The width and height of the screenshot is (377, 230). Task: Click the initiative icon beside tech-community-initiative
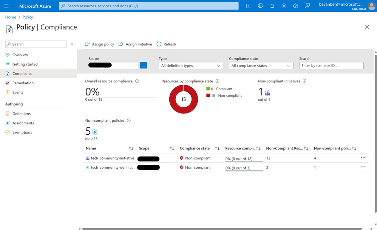pos(88,158)
